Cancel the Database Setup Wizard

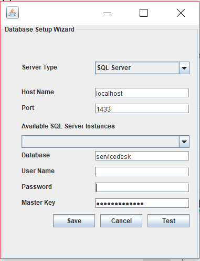click(x=121, y=220)
